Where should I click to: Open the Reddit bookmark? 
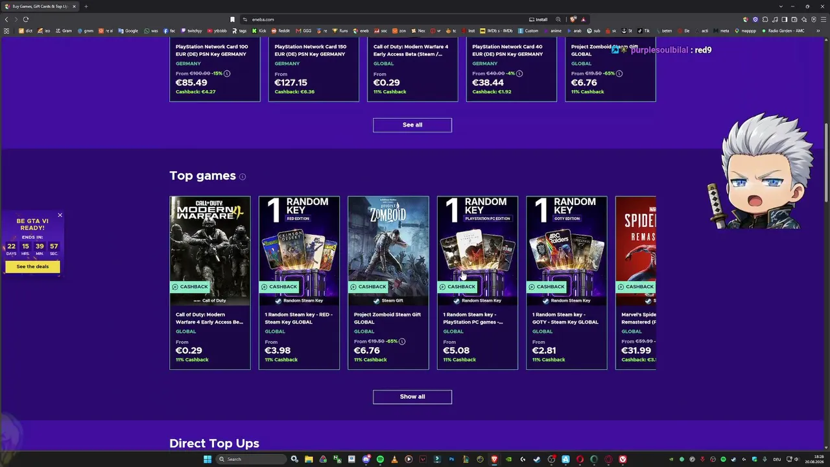281,30
